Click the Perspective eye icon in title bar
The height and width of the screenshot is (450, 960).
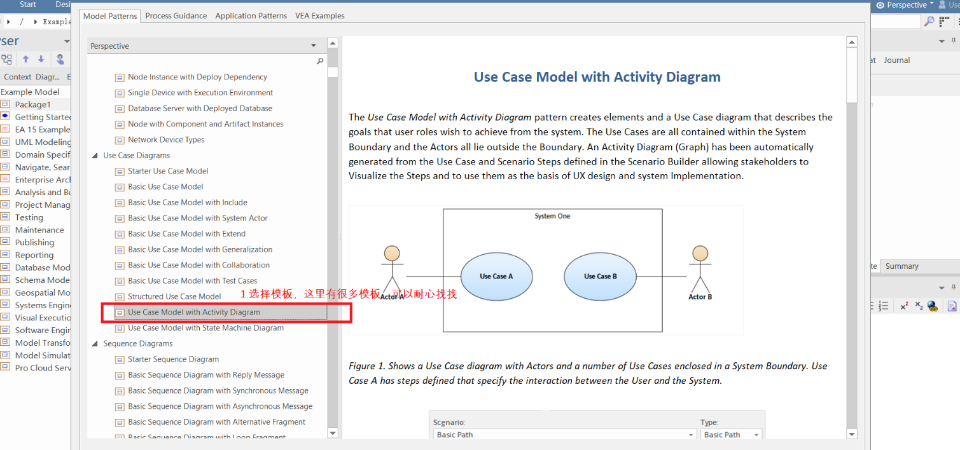coord(880,5)
